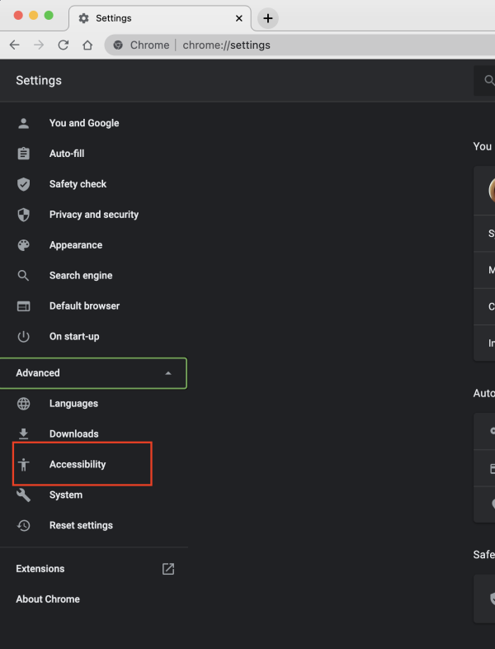
Task: Open Privacy and security settings
Action: [x=93, y=215]
